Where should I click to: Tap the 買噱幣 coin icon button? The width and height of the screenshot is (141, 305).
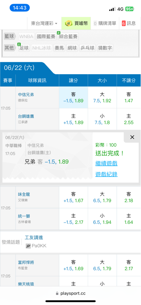(x=76, y=23)
